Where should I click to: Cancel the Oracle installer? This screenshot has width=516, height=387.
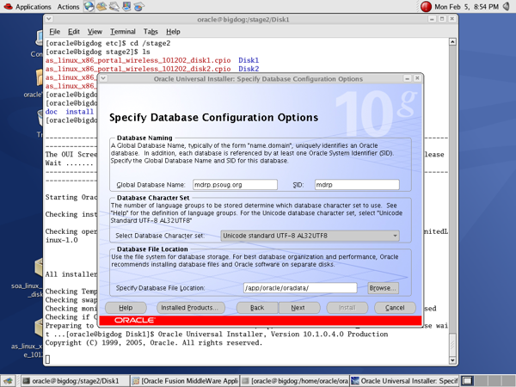pyautogui.click(x=395, y=308)
